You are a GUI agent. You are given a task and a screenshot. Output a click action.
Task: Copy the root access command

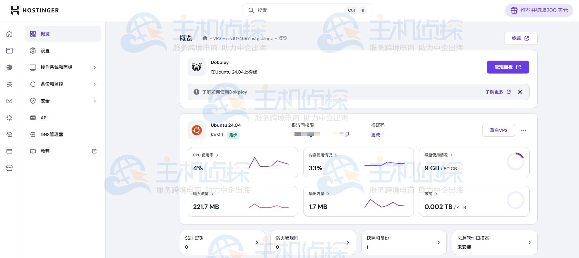(x=347, y=134)
